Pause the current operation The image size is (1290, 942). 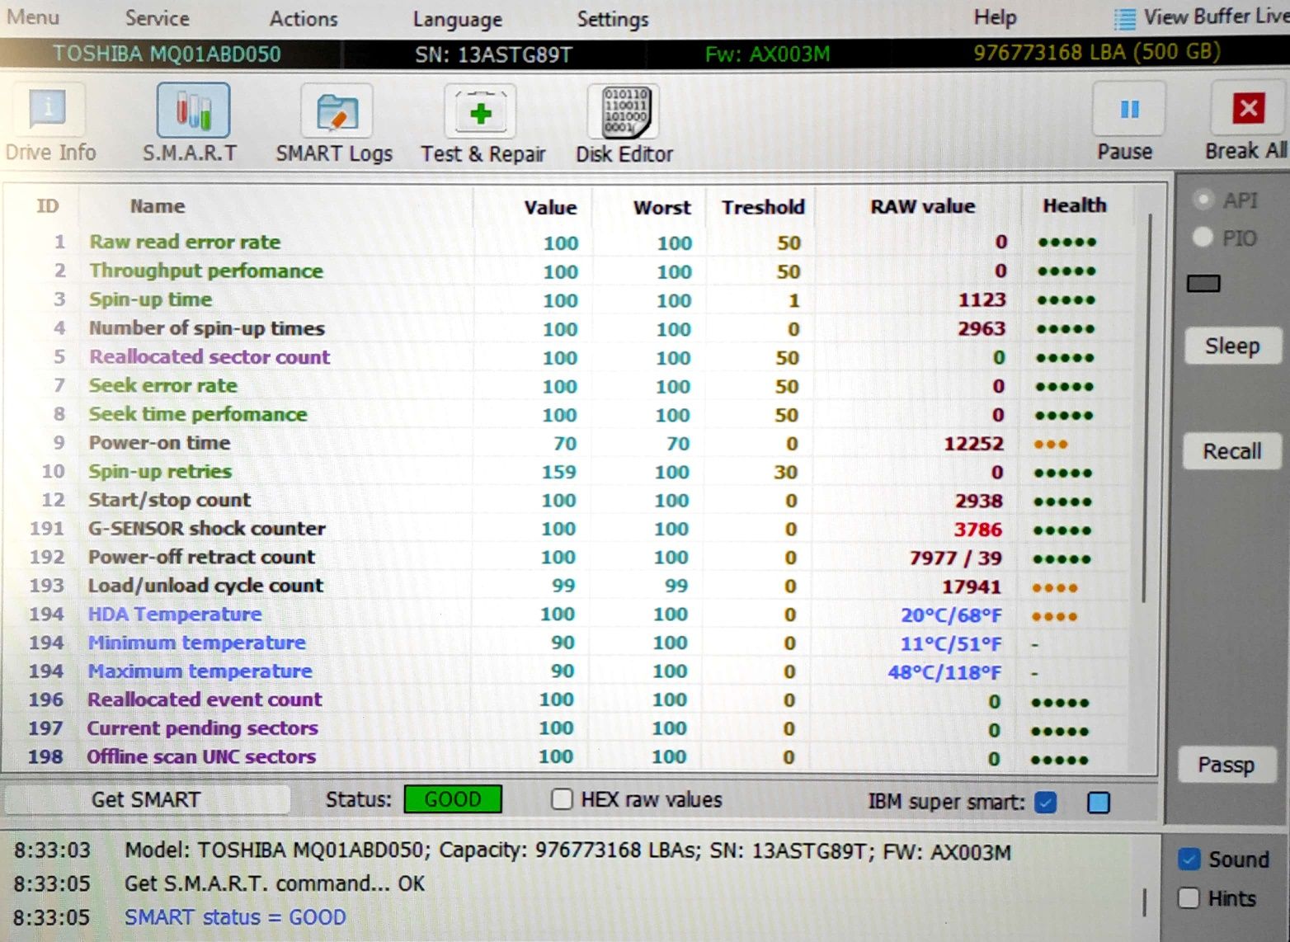coord(1128,109)
